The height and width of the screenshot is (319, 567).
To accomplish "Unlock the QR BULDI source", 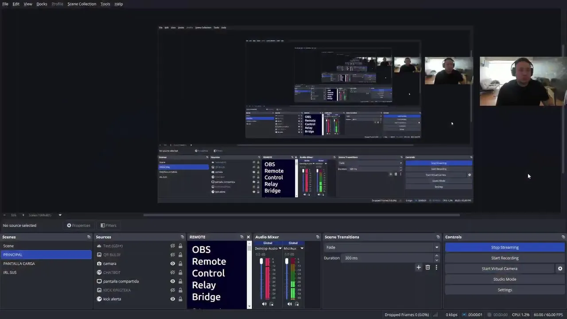I will coord(180,255).
